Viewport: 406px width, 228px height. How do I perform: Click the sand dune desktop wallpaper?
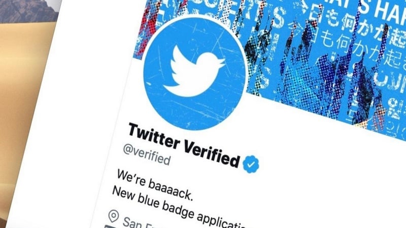pos(21,103)
